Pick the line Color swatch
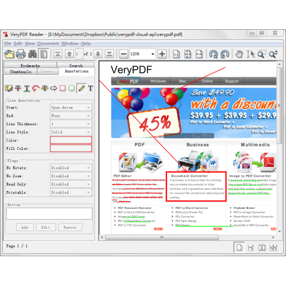 click(71, 140)
